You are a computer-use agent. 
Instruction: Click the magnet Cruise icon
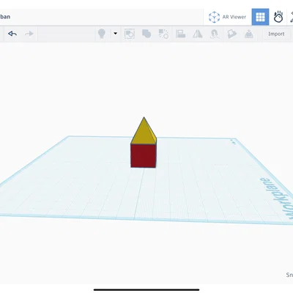tap(215, 34)
